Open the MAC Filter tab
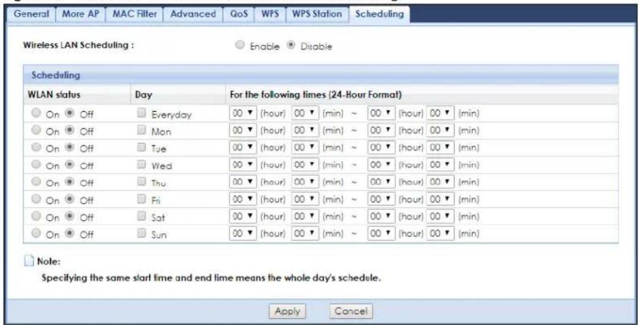Image resolution: width=639 pixels, height=325 pixels. [135, 14]
